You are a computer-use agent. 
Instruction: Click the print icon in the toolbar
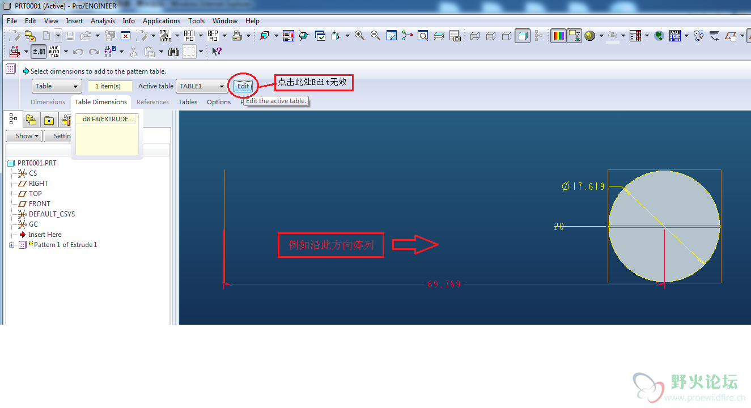(x=237, y=36)
